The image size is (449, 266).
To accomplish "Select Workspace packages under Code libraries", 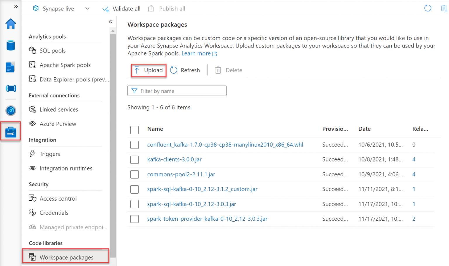I will click(66, 258).
